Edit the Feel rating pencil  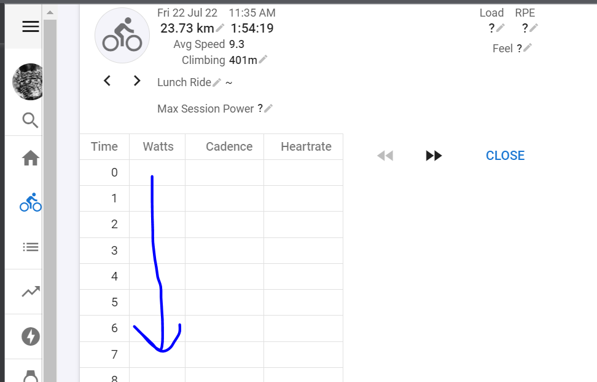(528, 48)
